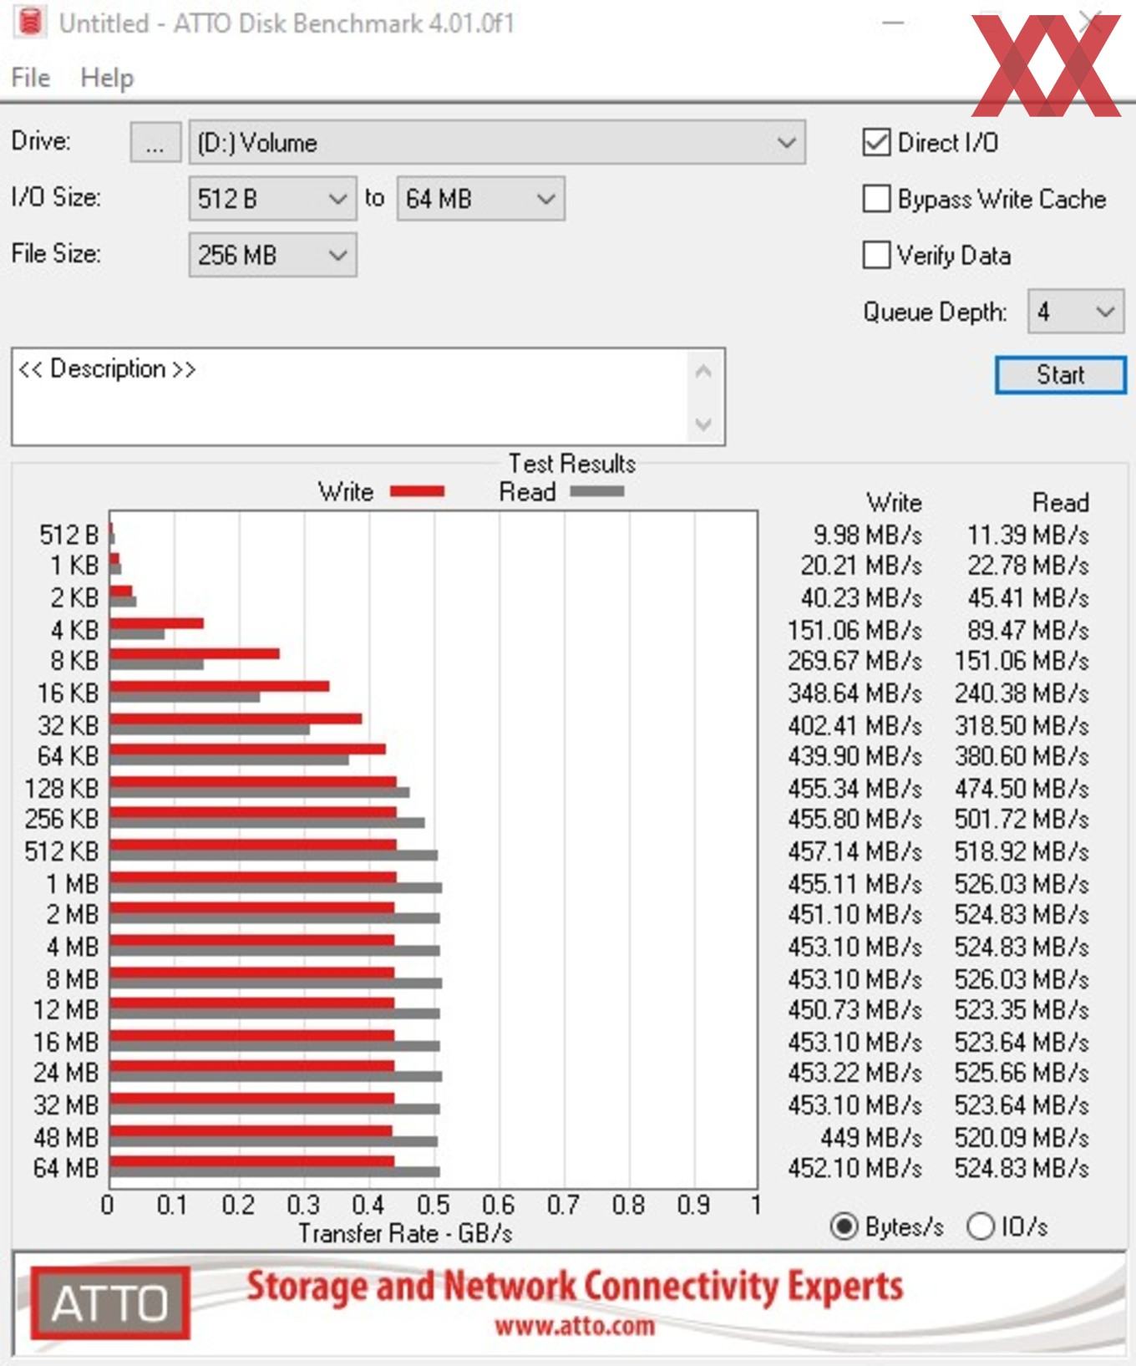Open the File menu
This screenshot has width=1136, height=1366.
coord(31,78)
